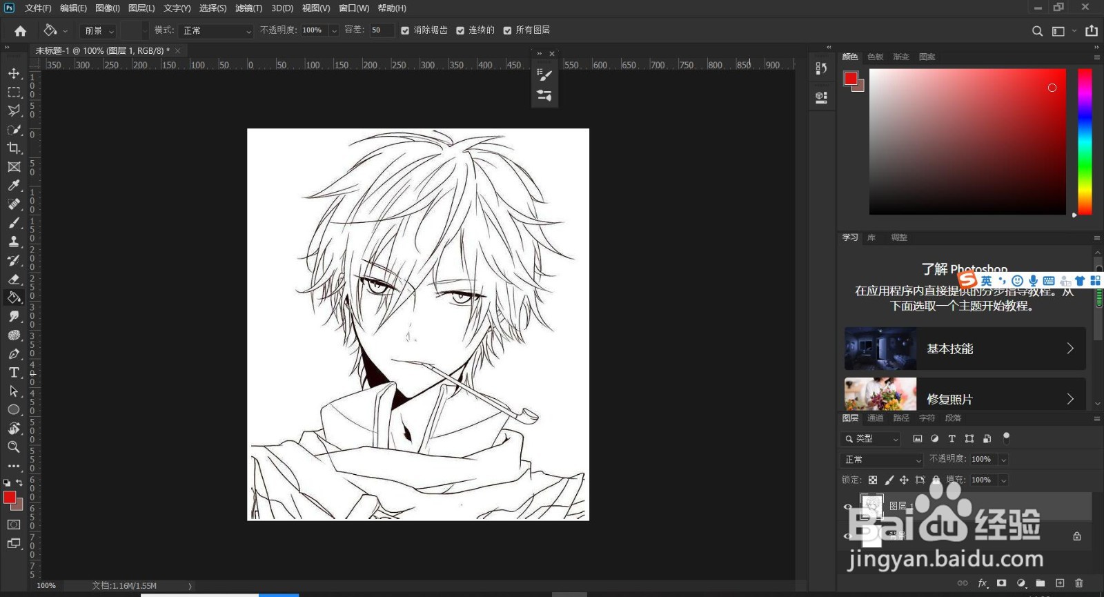Click the foreground color swatch in Color panel
The width and height of the screenshot is (1104, 597).
[x=851, y=78]
